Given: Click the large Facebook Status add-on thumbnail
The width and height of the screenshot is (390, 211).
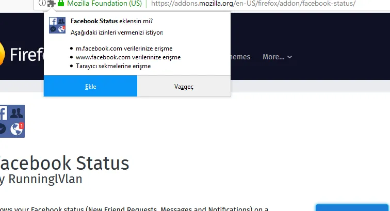Looking at the screenshot, I should [x=12, y=121].
